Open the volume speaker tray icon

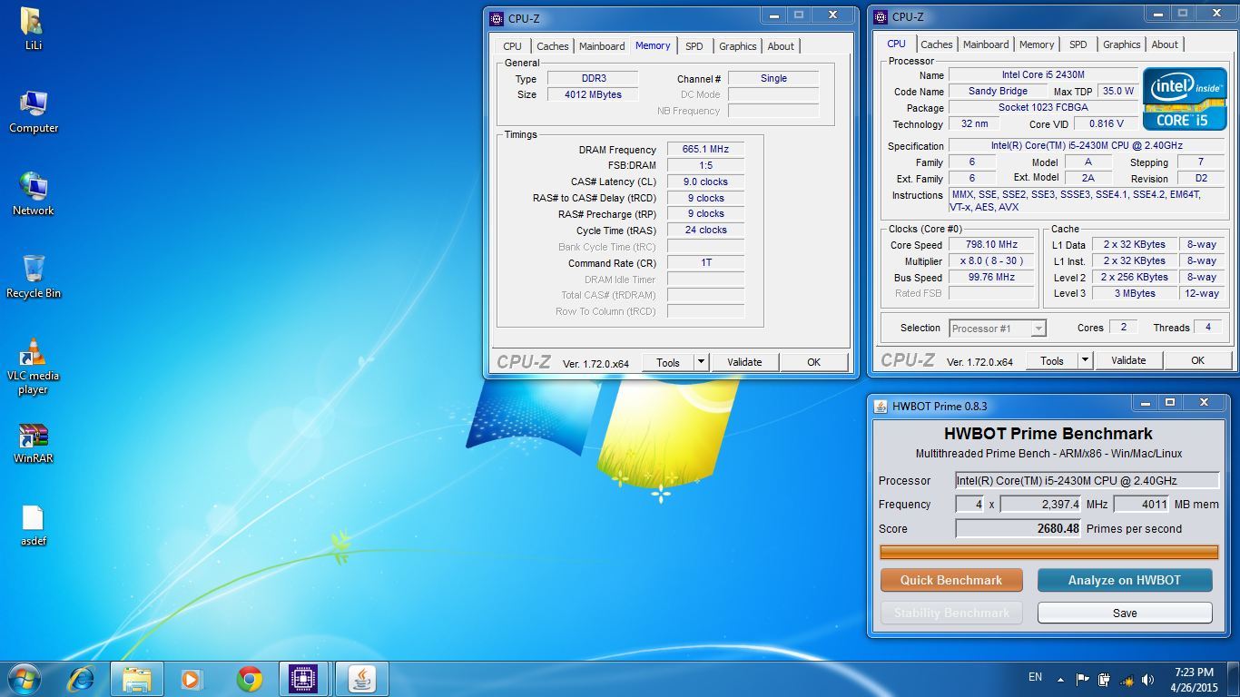point(1148,679)
